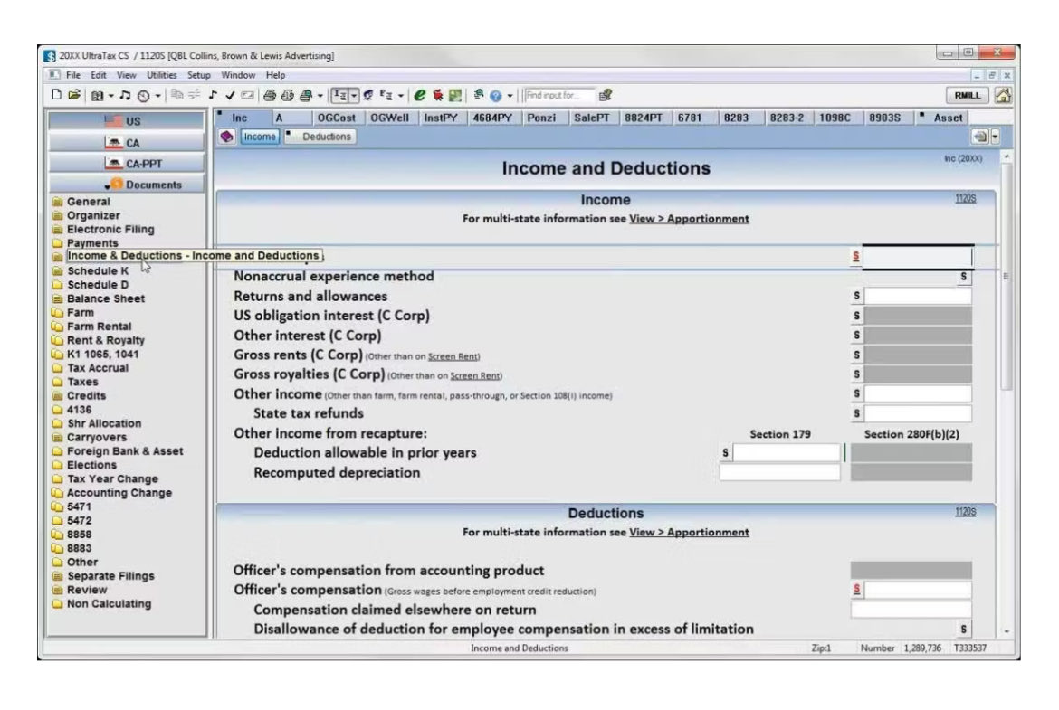Open the dropdown arrow beside the book icon
This screenshot has width=1059, height=710.
pyautogui.click(x=110, y=96)
